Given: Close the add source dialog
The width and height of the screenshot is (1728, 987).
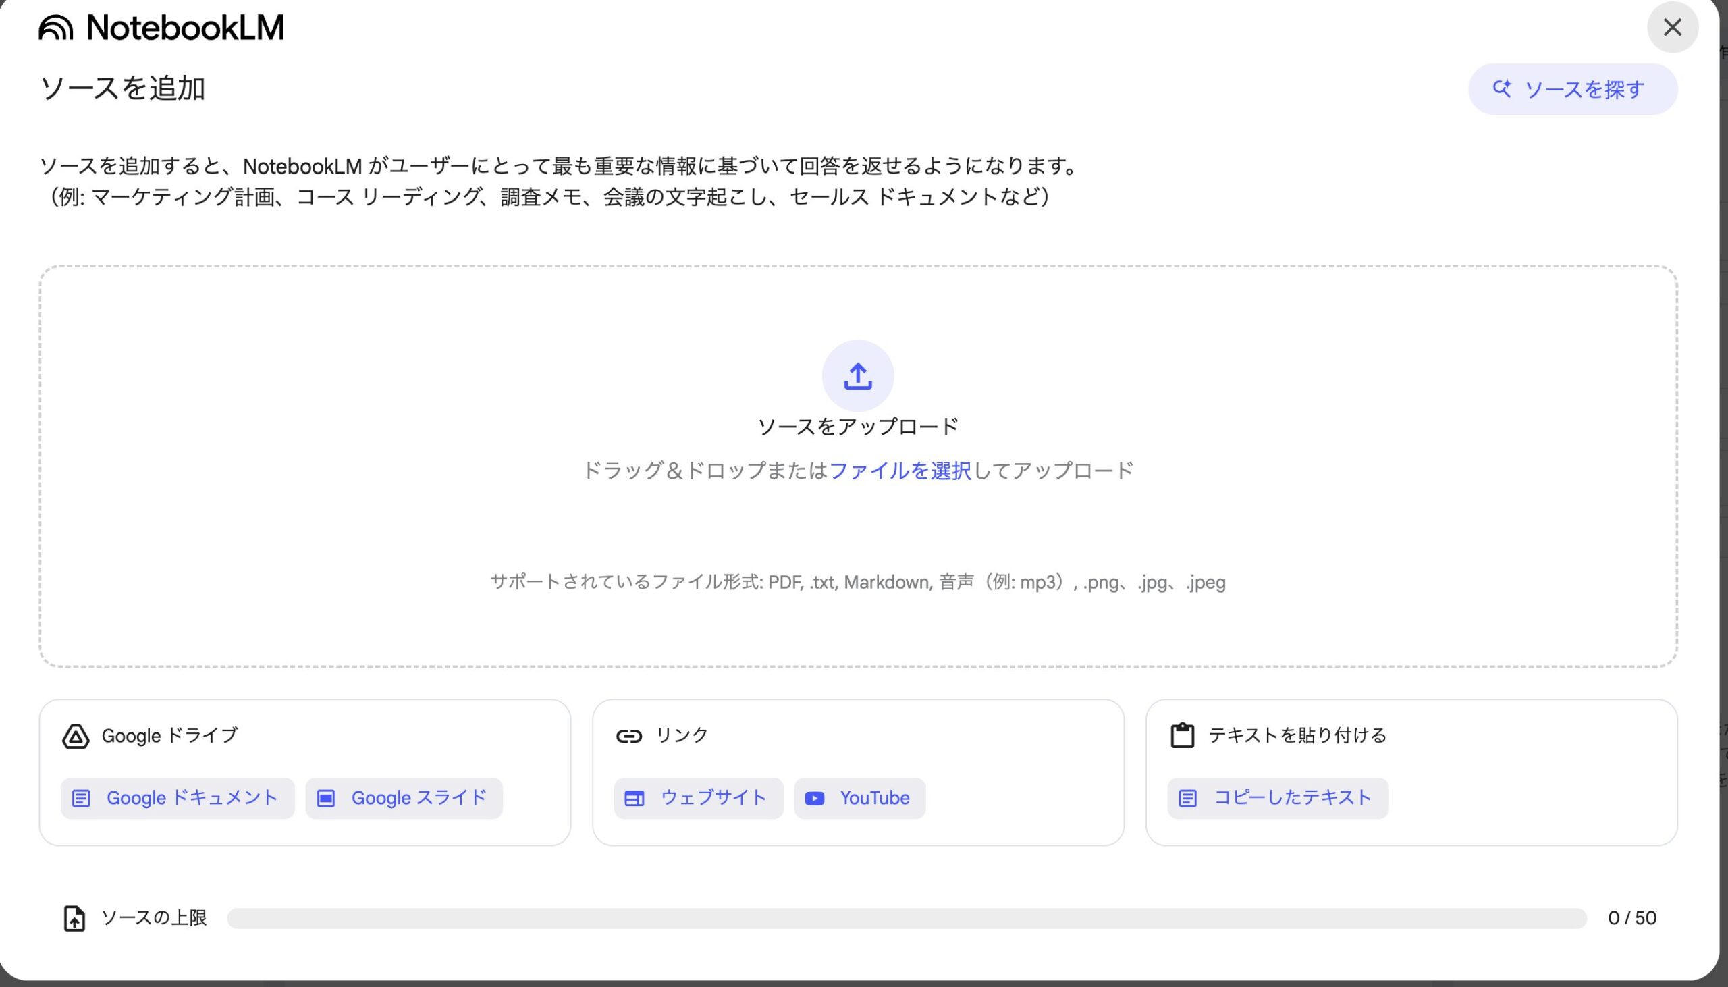Looking at the screenshot, I should (x=1673, y=27).
